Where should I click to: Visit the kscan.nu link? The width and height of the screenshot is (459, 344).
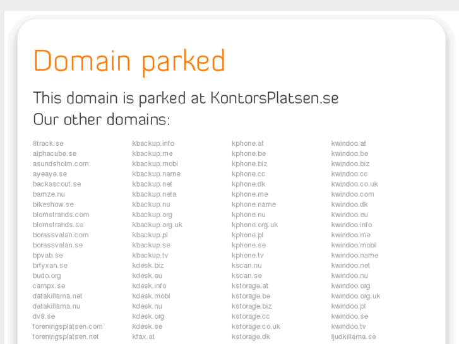pos(246,266)
